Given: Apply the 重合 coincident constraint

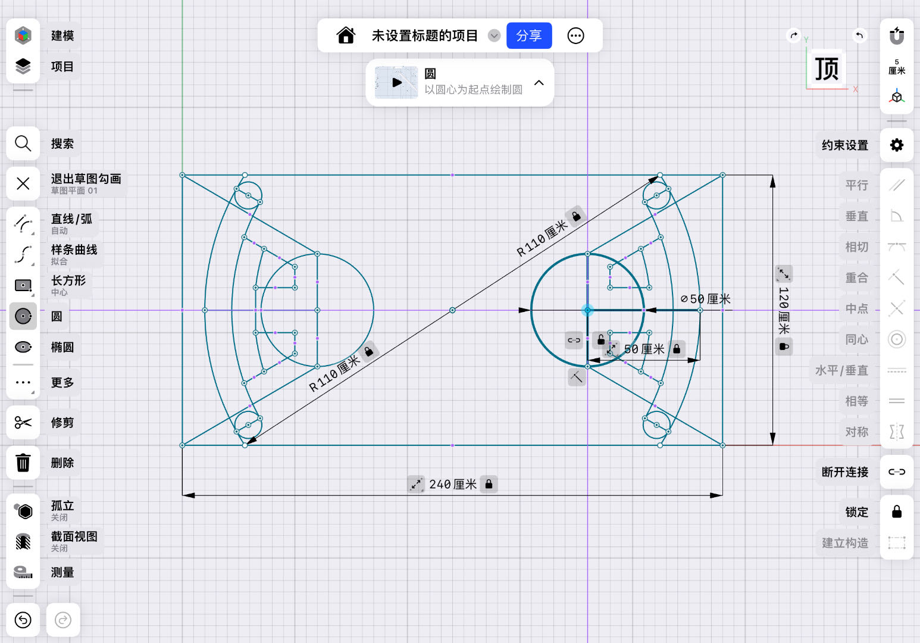Looking at the screenshot, I should [897, 277].
